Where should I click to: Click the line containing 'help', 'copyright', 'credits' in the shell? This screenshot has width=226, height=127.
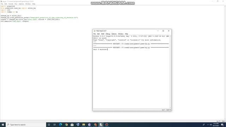coord(127,40)
